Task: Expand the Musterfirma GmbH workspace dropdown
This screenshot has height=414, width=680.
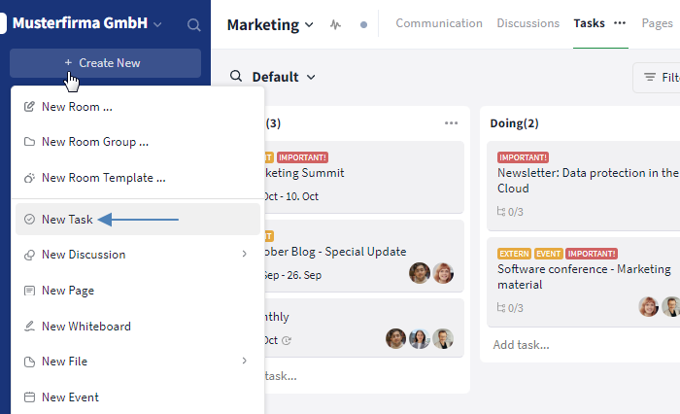Action: coord(158,24)
